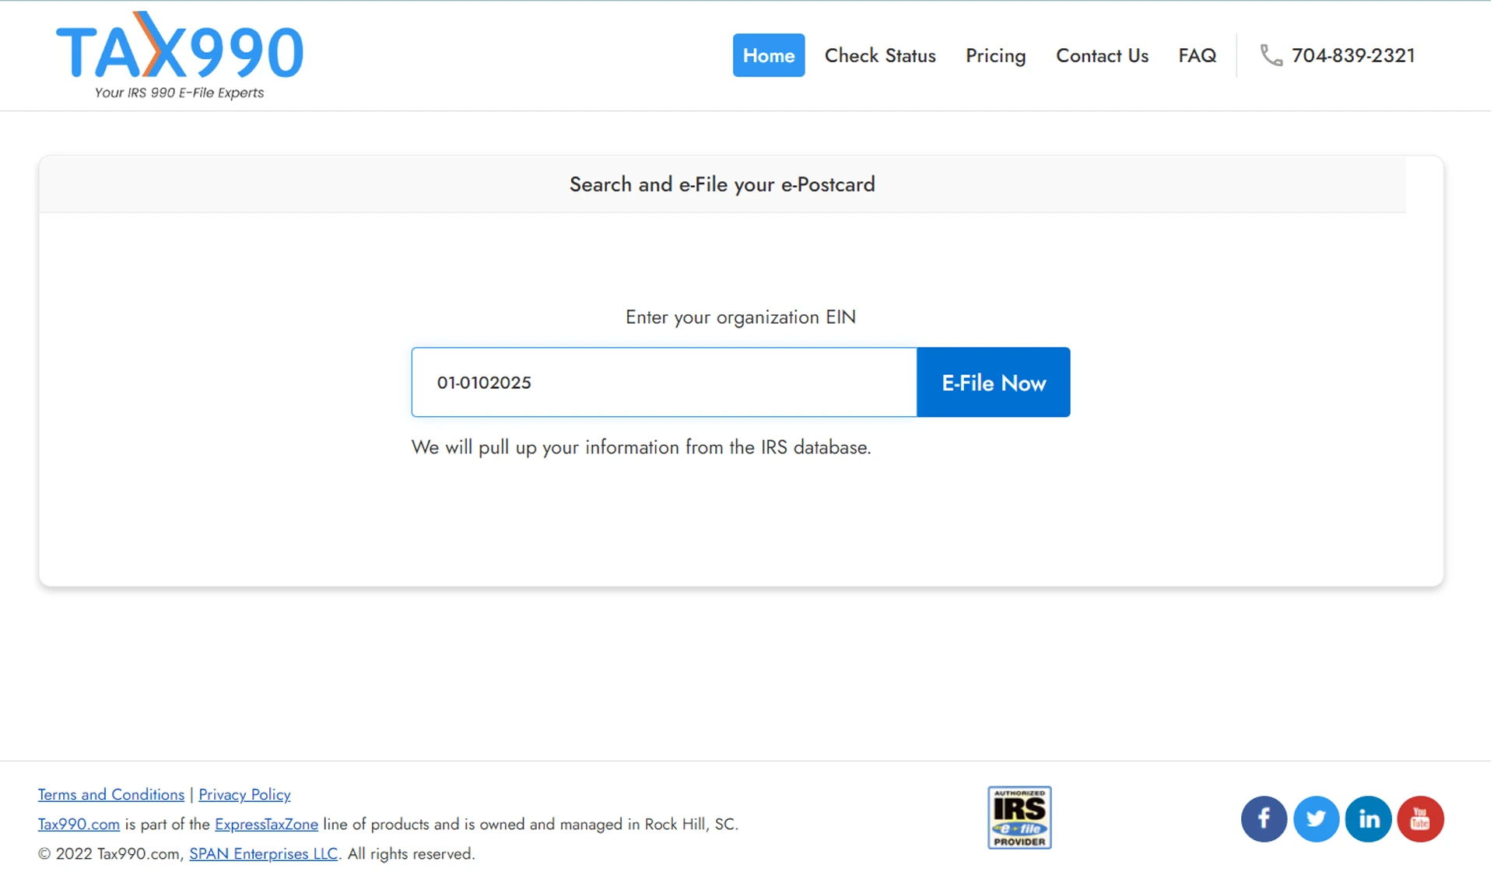Open Privacy Policy link
The height and width of the screenshot is (879, 1494).
point(244,794)
